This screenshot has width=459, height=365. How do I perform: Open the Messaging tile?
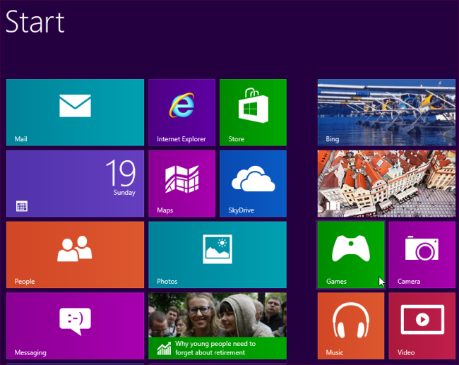[75, 325]
